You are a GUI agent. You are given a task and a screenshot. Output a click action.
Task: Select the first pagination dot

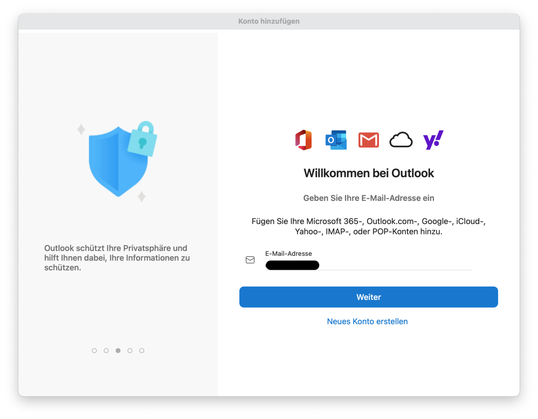click(94, 350)
